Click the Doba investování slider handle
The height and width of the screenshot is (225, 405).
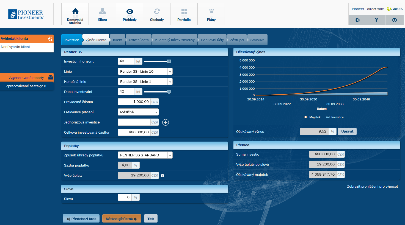coord(169,92)
